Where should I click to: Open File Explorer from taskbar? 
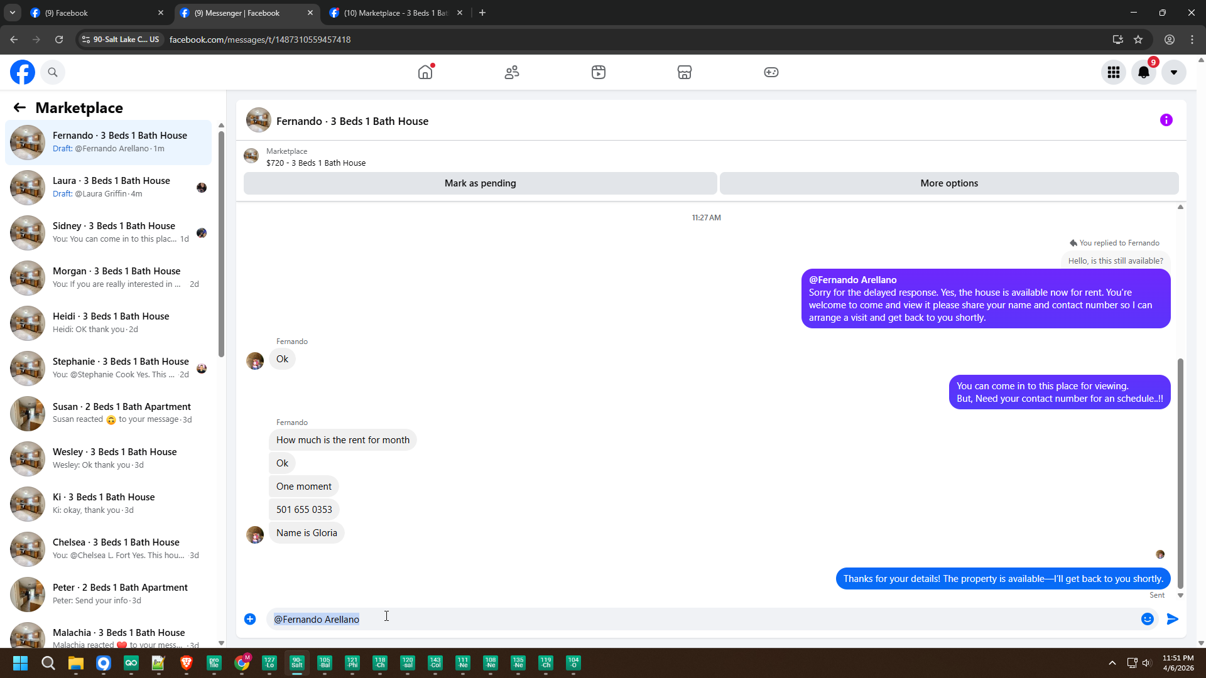point(76,663)
